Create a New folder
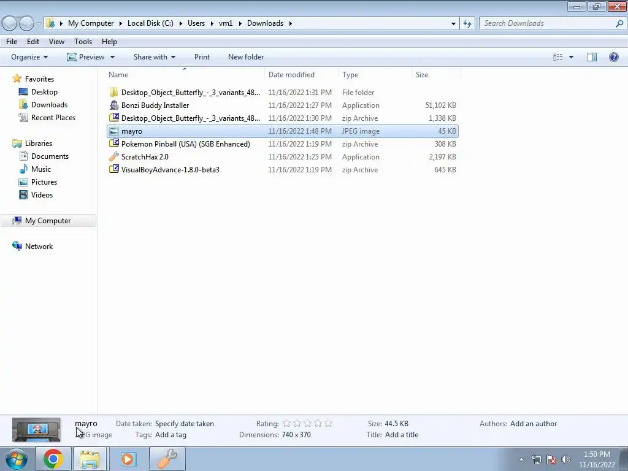The height and width of the screenshot is (471, 628). coord(246,57)
